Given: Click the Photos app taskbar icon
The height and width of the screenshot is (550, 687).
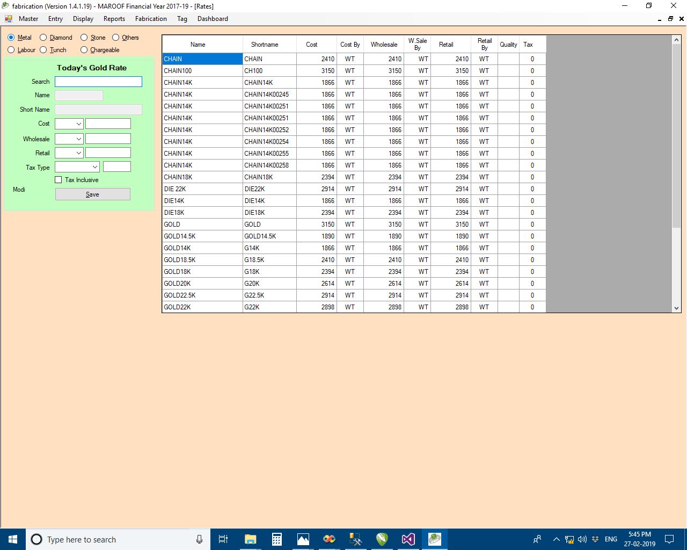Looking at the screenshot, I should pyautogui.click(x=303, y=539).
